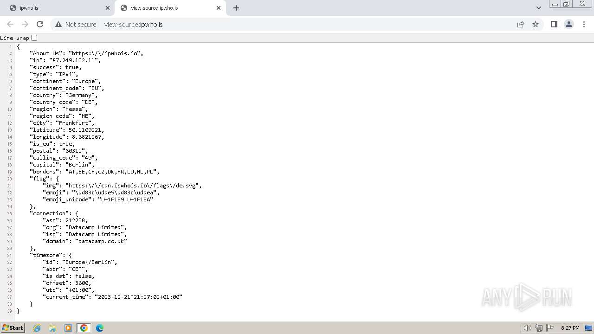The height and width of the screenshot is (334, 594).
Task: Select the current_time timestamp value
Action: tap(138, 297)
